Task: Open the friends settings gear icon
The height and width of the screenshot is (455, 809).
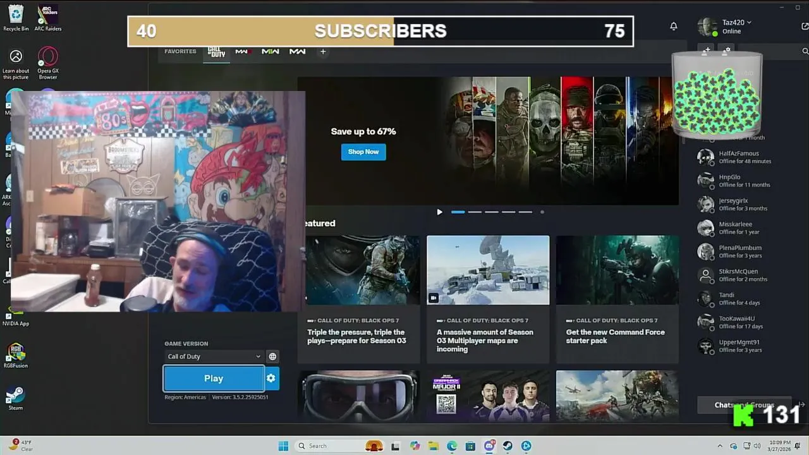Action: pos(727,50)
